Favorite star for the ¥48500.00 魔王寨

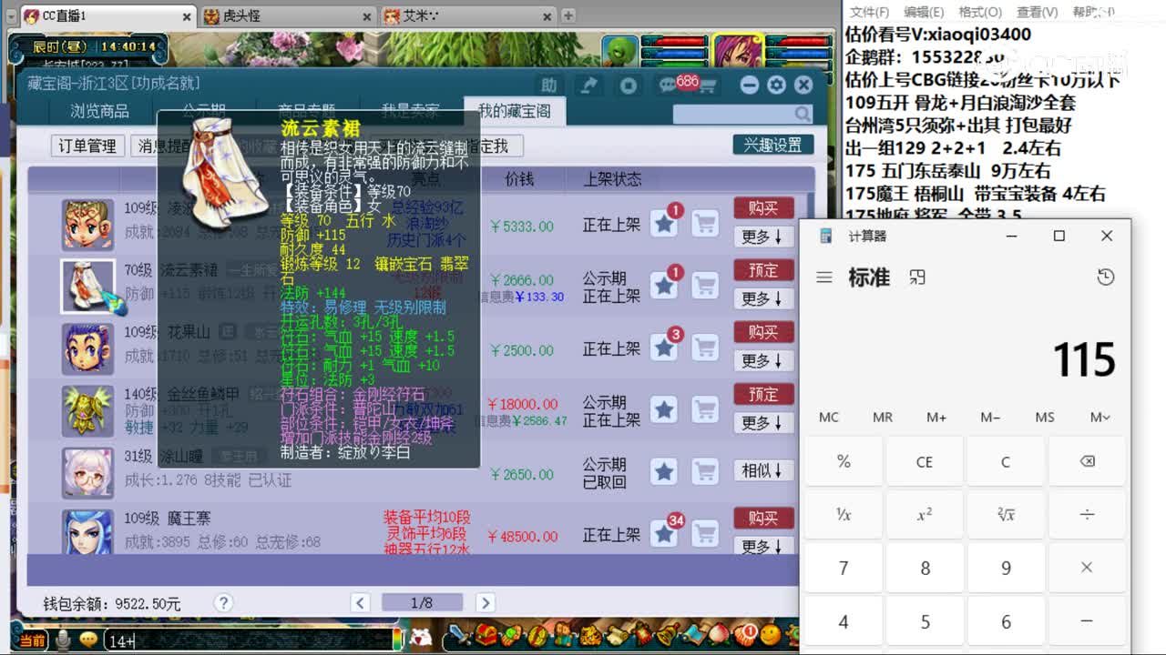(x=665, y=533)
